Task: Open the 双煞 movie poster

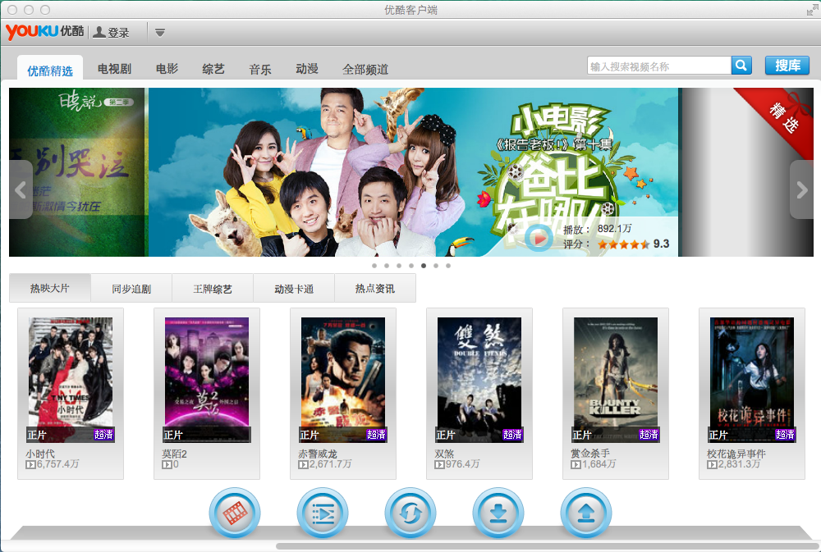Action: point(479,380)
